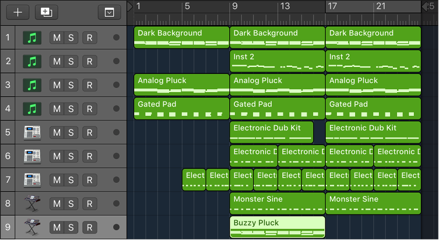
Task: Select track 8 keyboard synth icon
Action: 32,203
